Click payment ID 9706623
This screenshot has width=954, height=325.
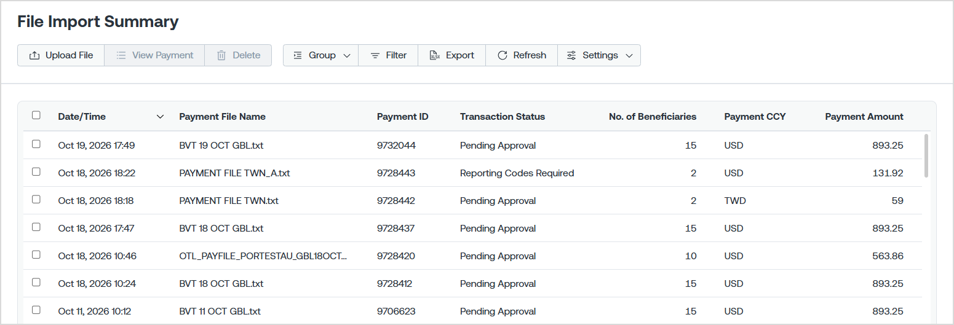(x=396, y=311)
